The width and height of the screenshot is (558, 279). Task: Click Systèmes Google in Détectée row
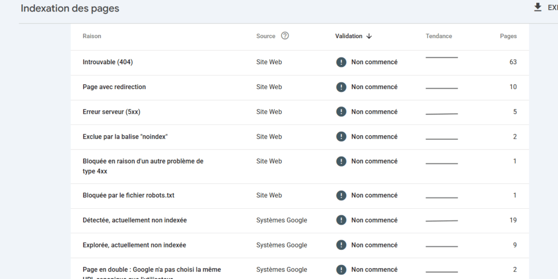(x=282, y=220)
